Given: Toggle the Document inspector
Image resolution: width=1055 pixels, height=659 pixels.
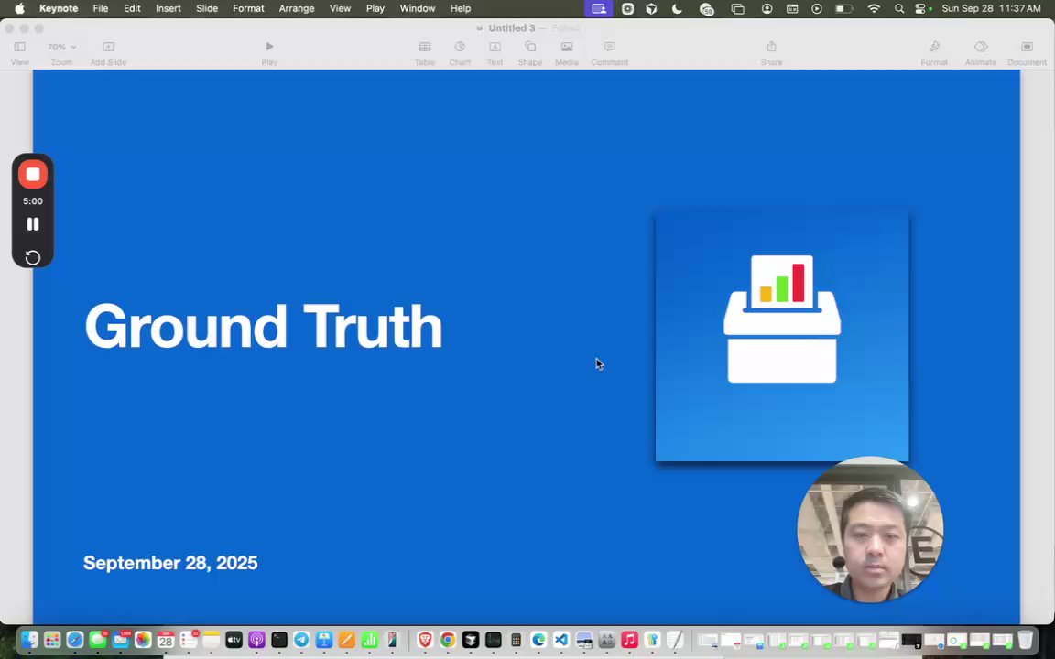Looking at the screenshot, I should pos(1027,52).
